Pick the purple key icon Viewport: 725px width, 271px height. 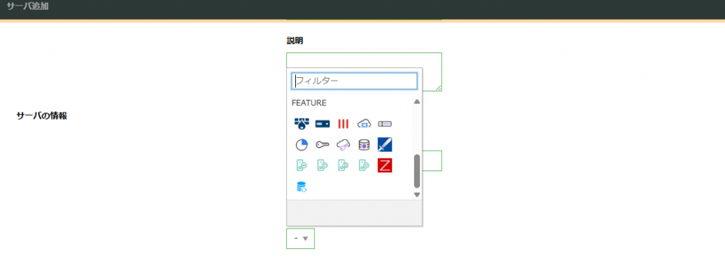322,145
